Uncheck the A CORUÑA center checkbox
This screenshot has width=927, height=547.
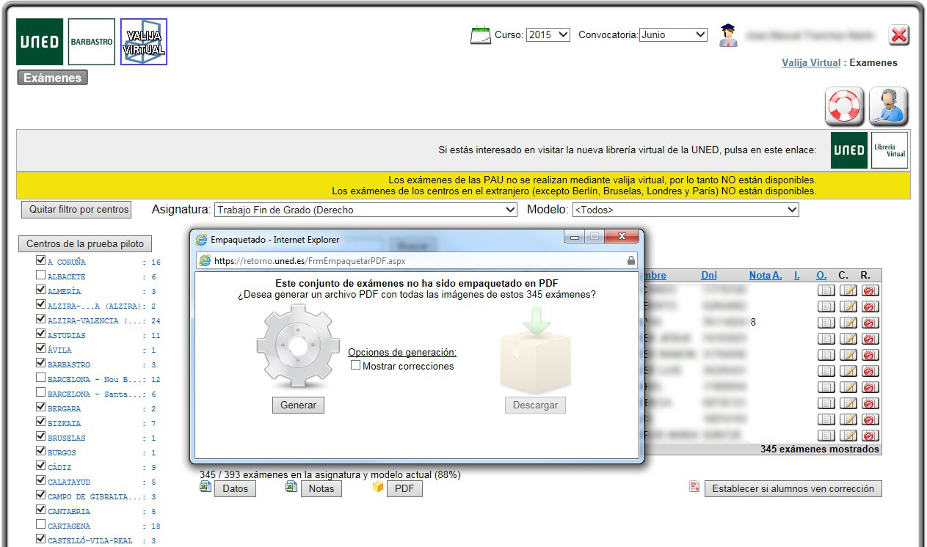[x=41, y=260]
